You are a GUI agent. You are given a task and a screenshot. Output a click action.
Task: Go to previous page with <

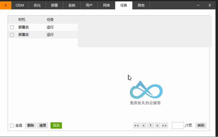point(144,125)
